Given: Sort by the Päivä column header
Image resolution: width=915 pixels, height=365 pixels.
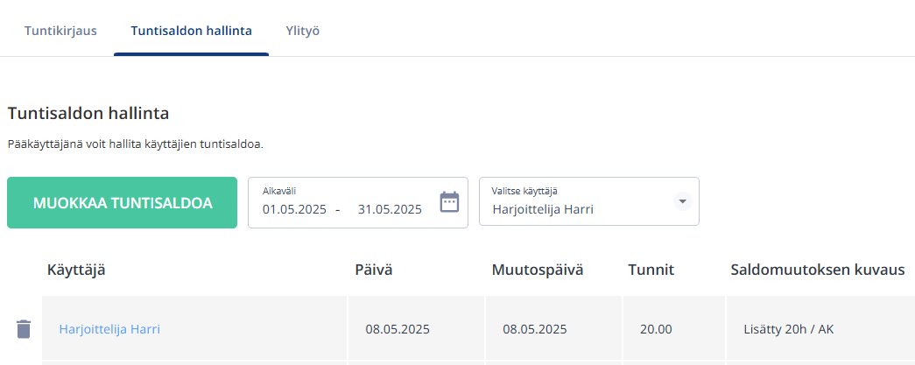Looking at the screenshot, I should pyautogui.click(x=374, y=270).
